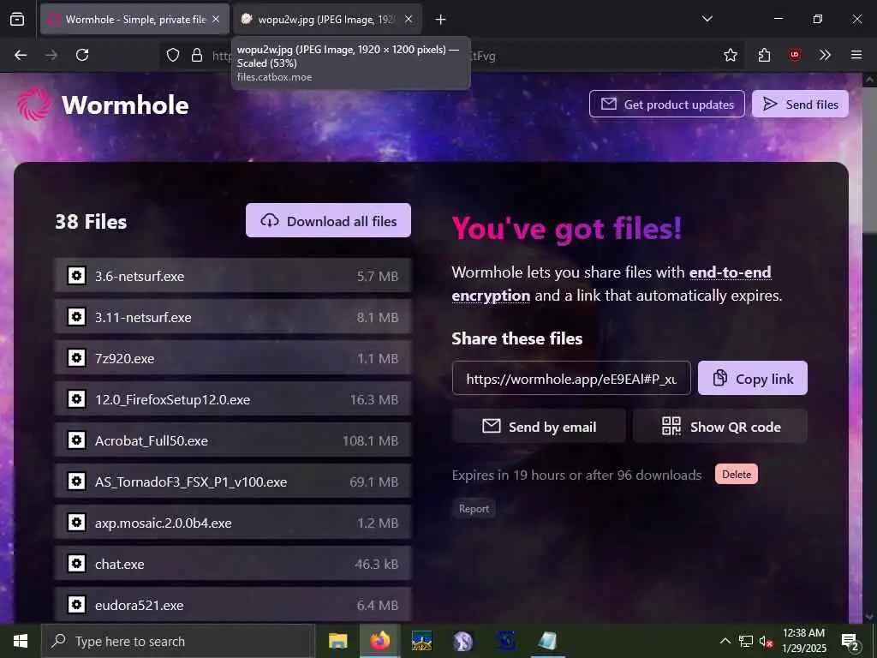Open the Firefox application menu
Viewport: 877px width, 658px height.
coord(856,55)
